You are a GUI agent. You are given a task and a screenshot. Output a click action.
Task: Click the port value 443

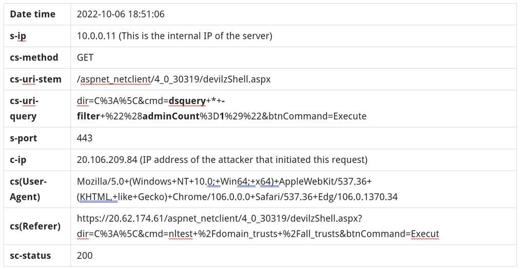pyautogui.click(x=85, y=138)
